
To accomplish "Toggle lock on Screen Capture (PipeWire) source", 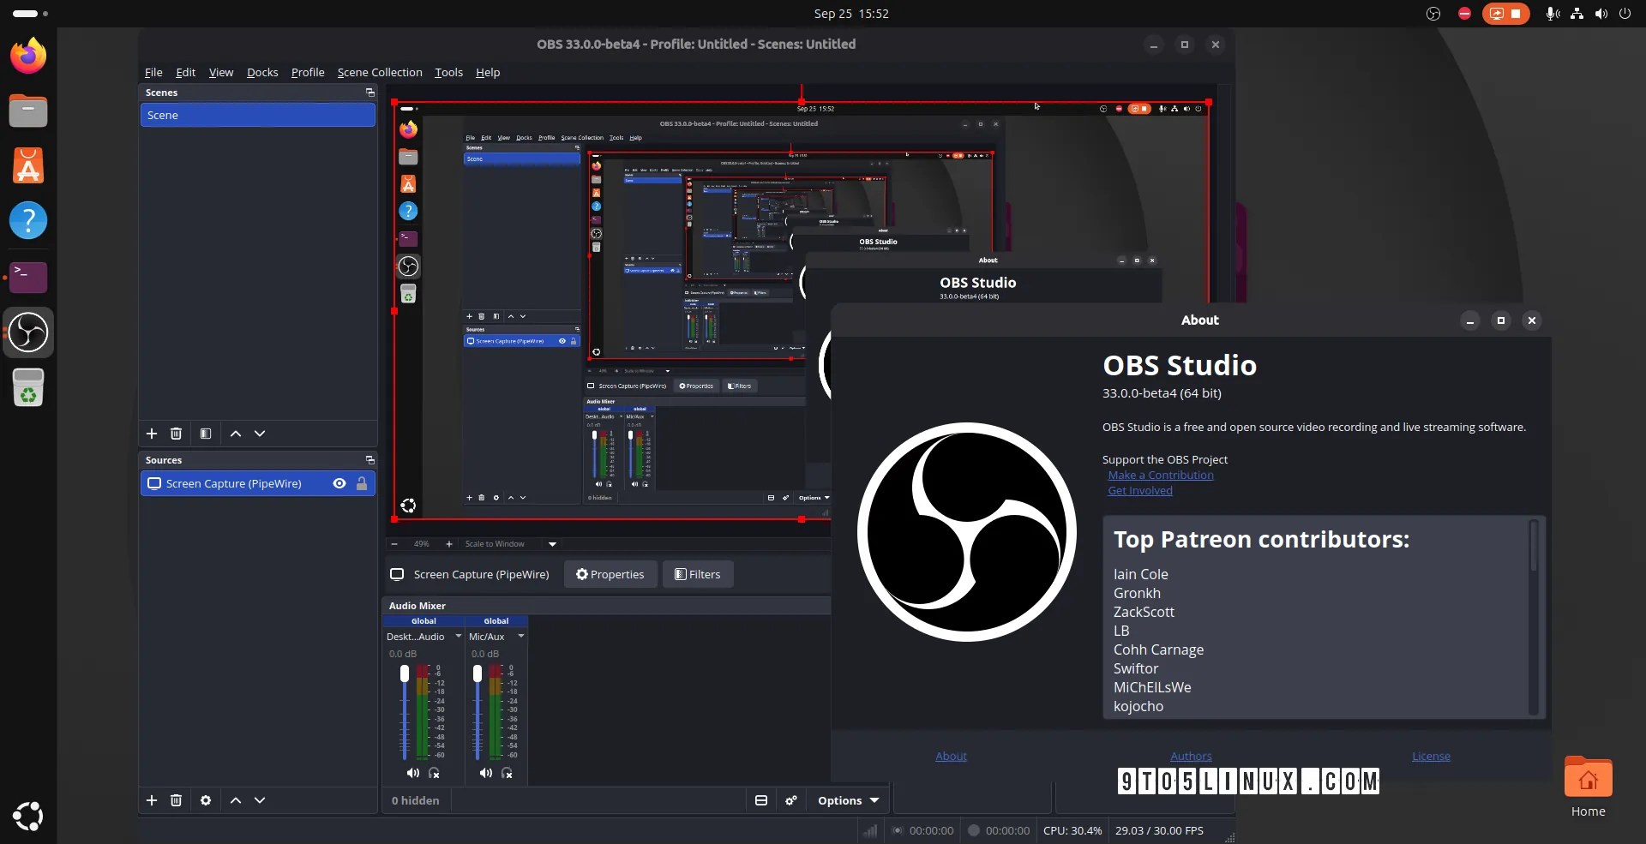I will [x=362, y=483].
